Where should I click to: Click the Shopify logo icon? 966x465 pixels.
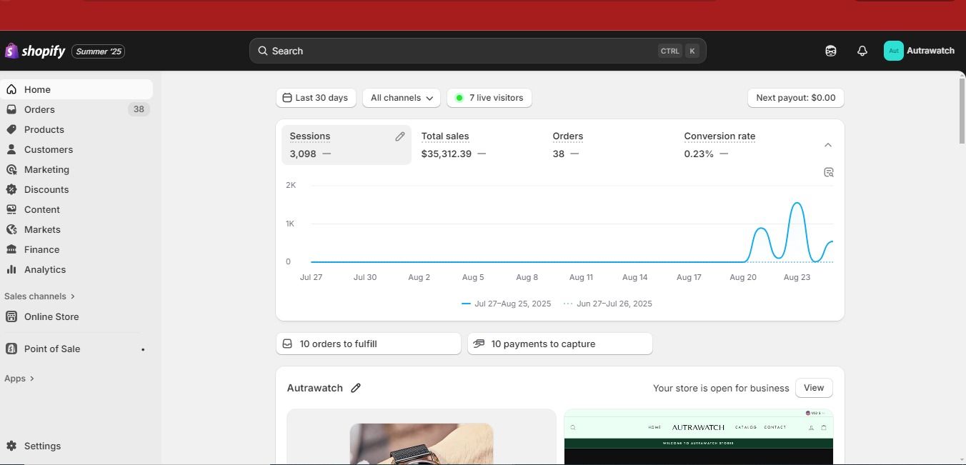point(11,51)
